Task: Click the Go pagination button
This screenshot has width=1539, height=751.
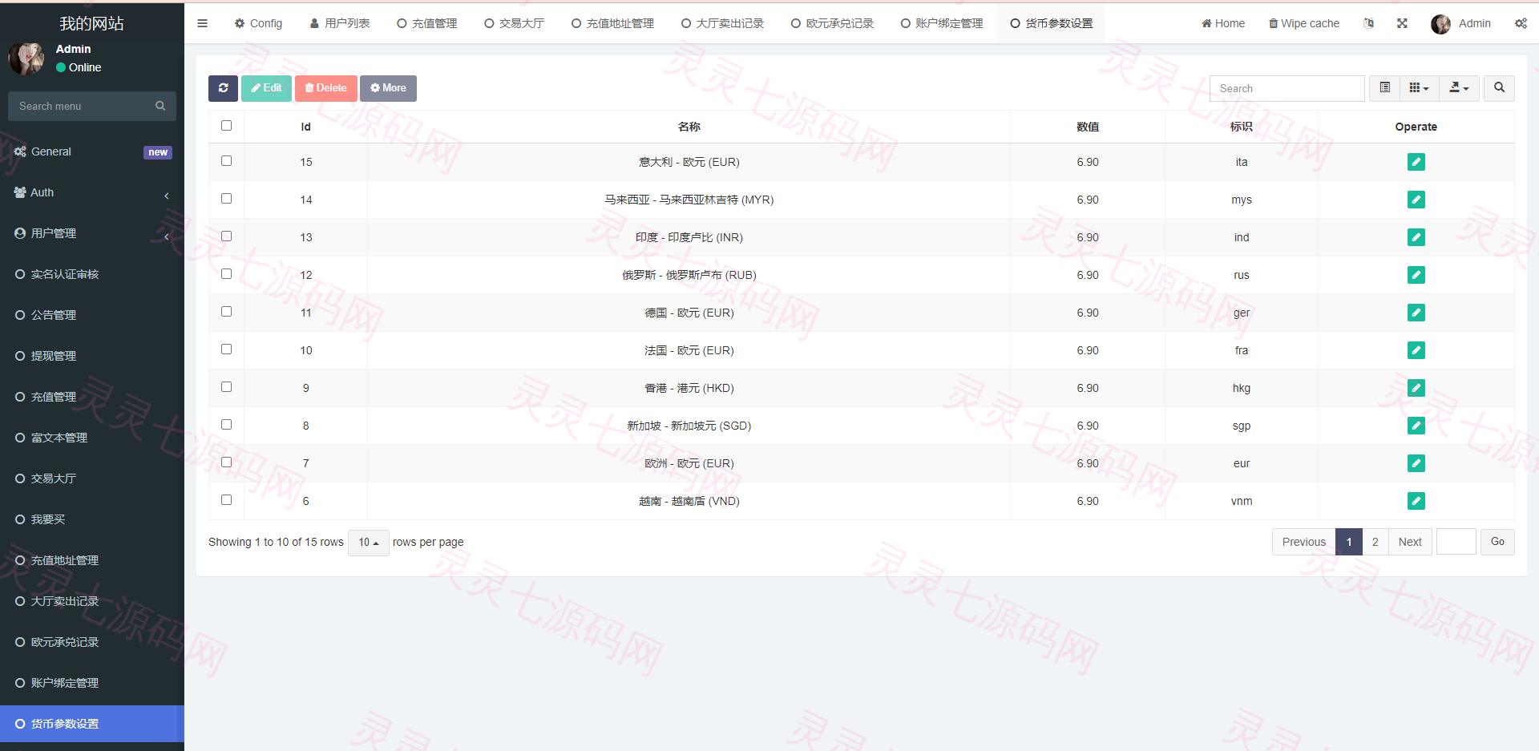Action: (1497, 542)
